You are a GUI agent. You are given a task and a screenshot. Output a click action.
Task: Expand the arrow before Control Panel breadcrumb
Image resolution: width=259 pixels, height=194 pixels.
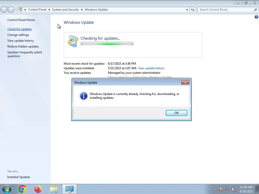pos(25,10)
